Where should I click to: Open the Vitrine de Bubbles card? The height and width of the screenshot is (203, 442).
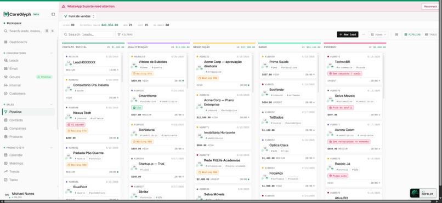pos(157,68)
